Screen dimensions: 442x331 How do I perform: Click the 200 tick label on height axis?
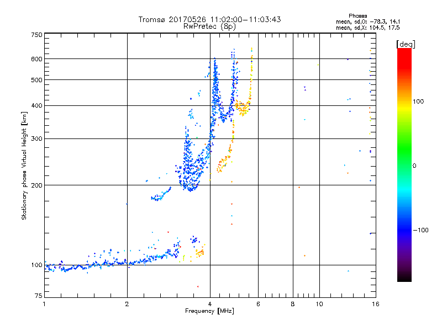coord(36,185)
